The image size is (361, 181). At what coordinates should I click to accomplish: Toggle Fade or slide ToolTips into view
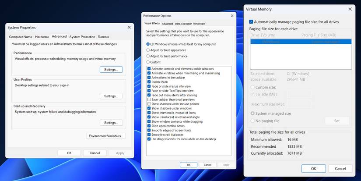click(149, 91)
